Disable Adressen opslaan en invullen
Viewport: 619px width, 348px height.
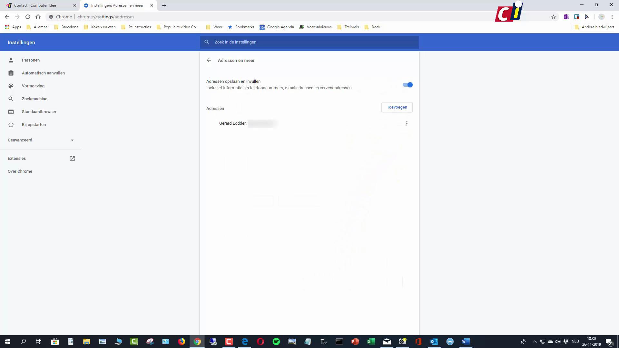pos(407,84)
